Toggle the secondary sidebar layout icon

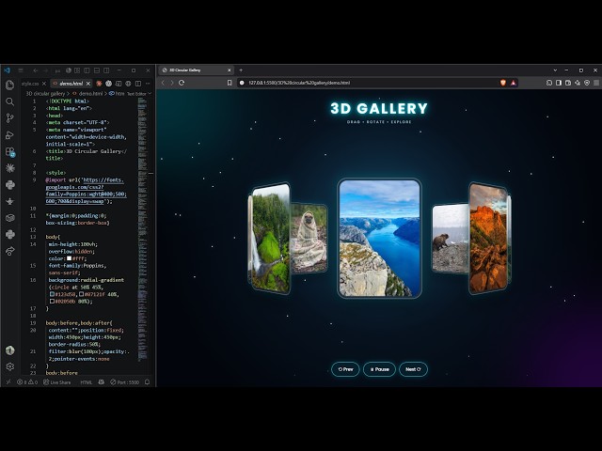click(x=106, y=70)
